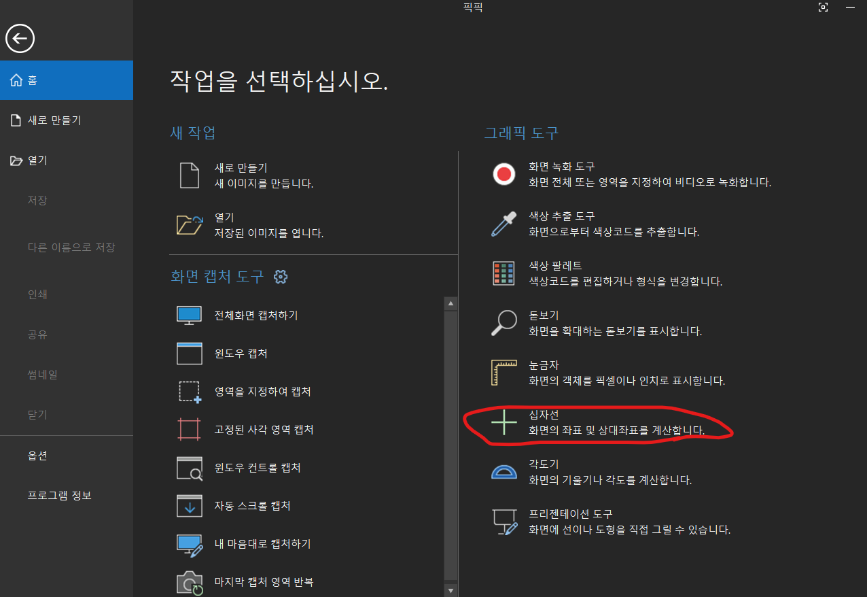Click the capture list scroll down arrow

tap(450, 590)
